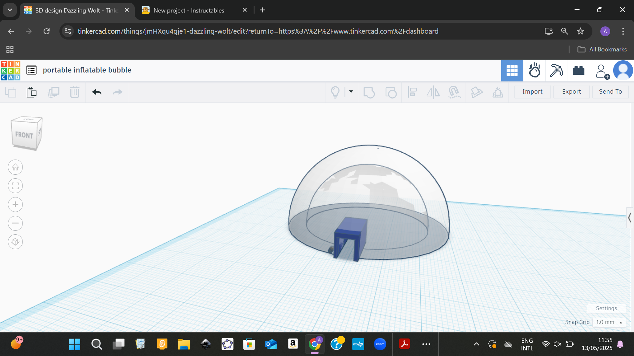This screenshot has height=356, width=634.
Task: Open the design list panel icon
Action: [x=31, y=70]
